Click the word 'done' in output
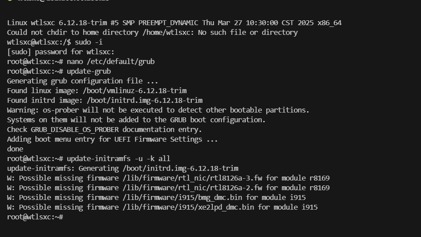421x237 pixels. click(15, 149)
